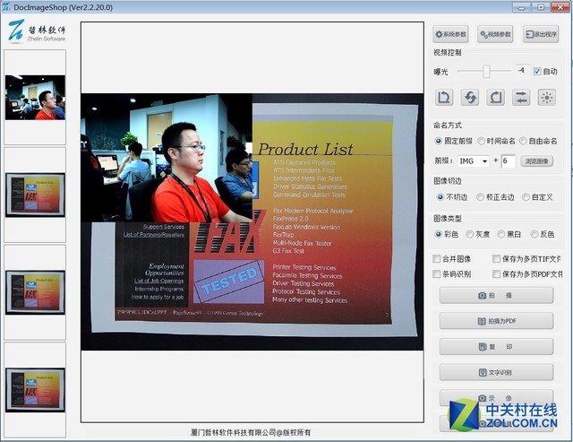Click the 退出程序 exit program button
Image resolution: width=573 pixels, height=442 pixels.
point(541,35)
